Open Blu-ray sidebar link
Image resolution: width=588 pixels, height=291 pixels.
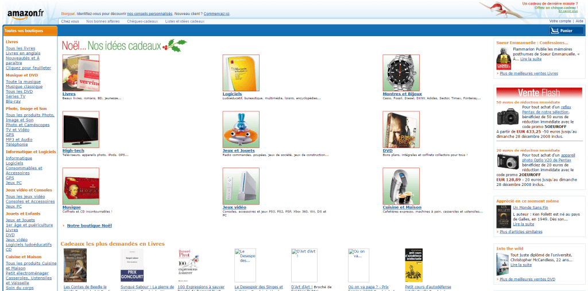click(13, 101)
